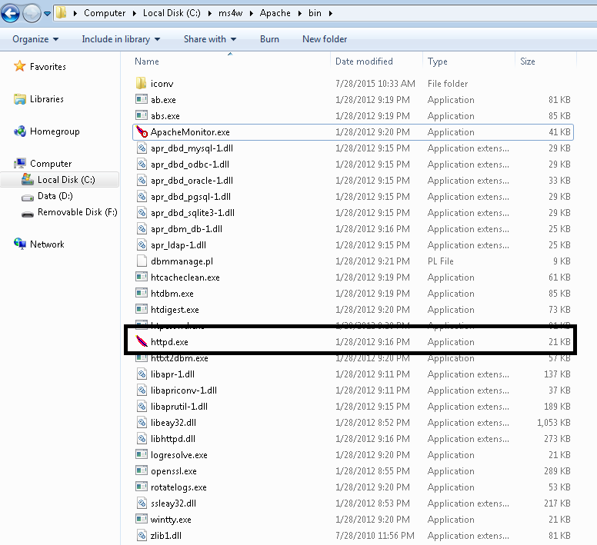Sort files by Date modified column
Screen dimensions: 597x545
point(364,61)
